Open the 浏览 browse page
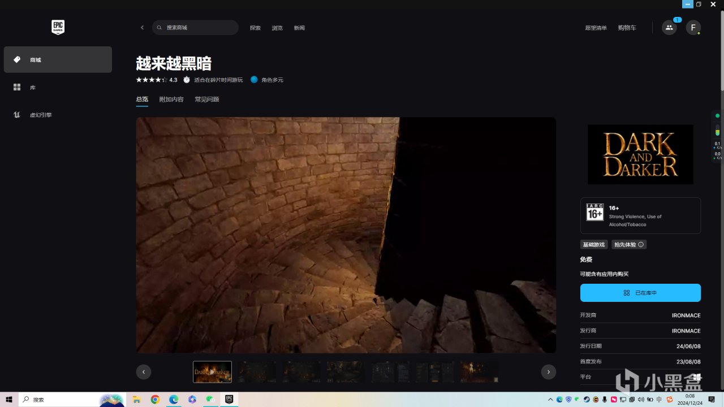724x407 pixels. pyautogui.click(x=277, y=28)
